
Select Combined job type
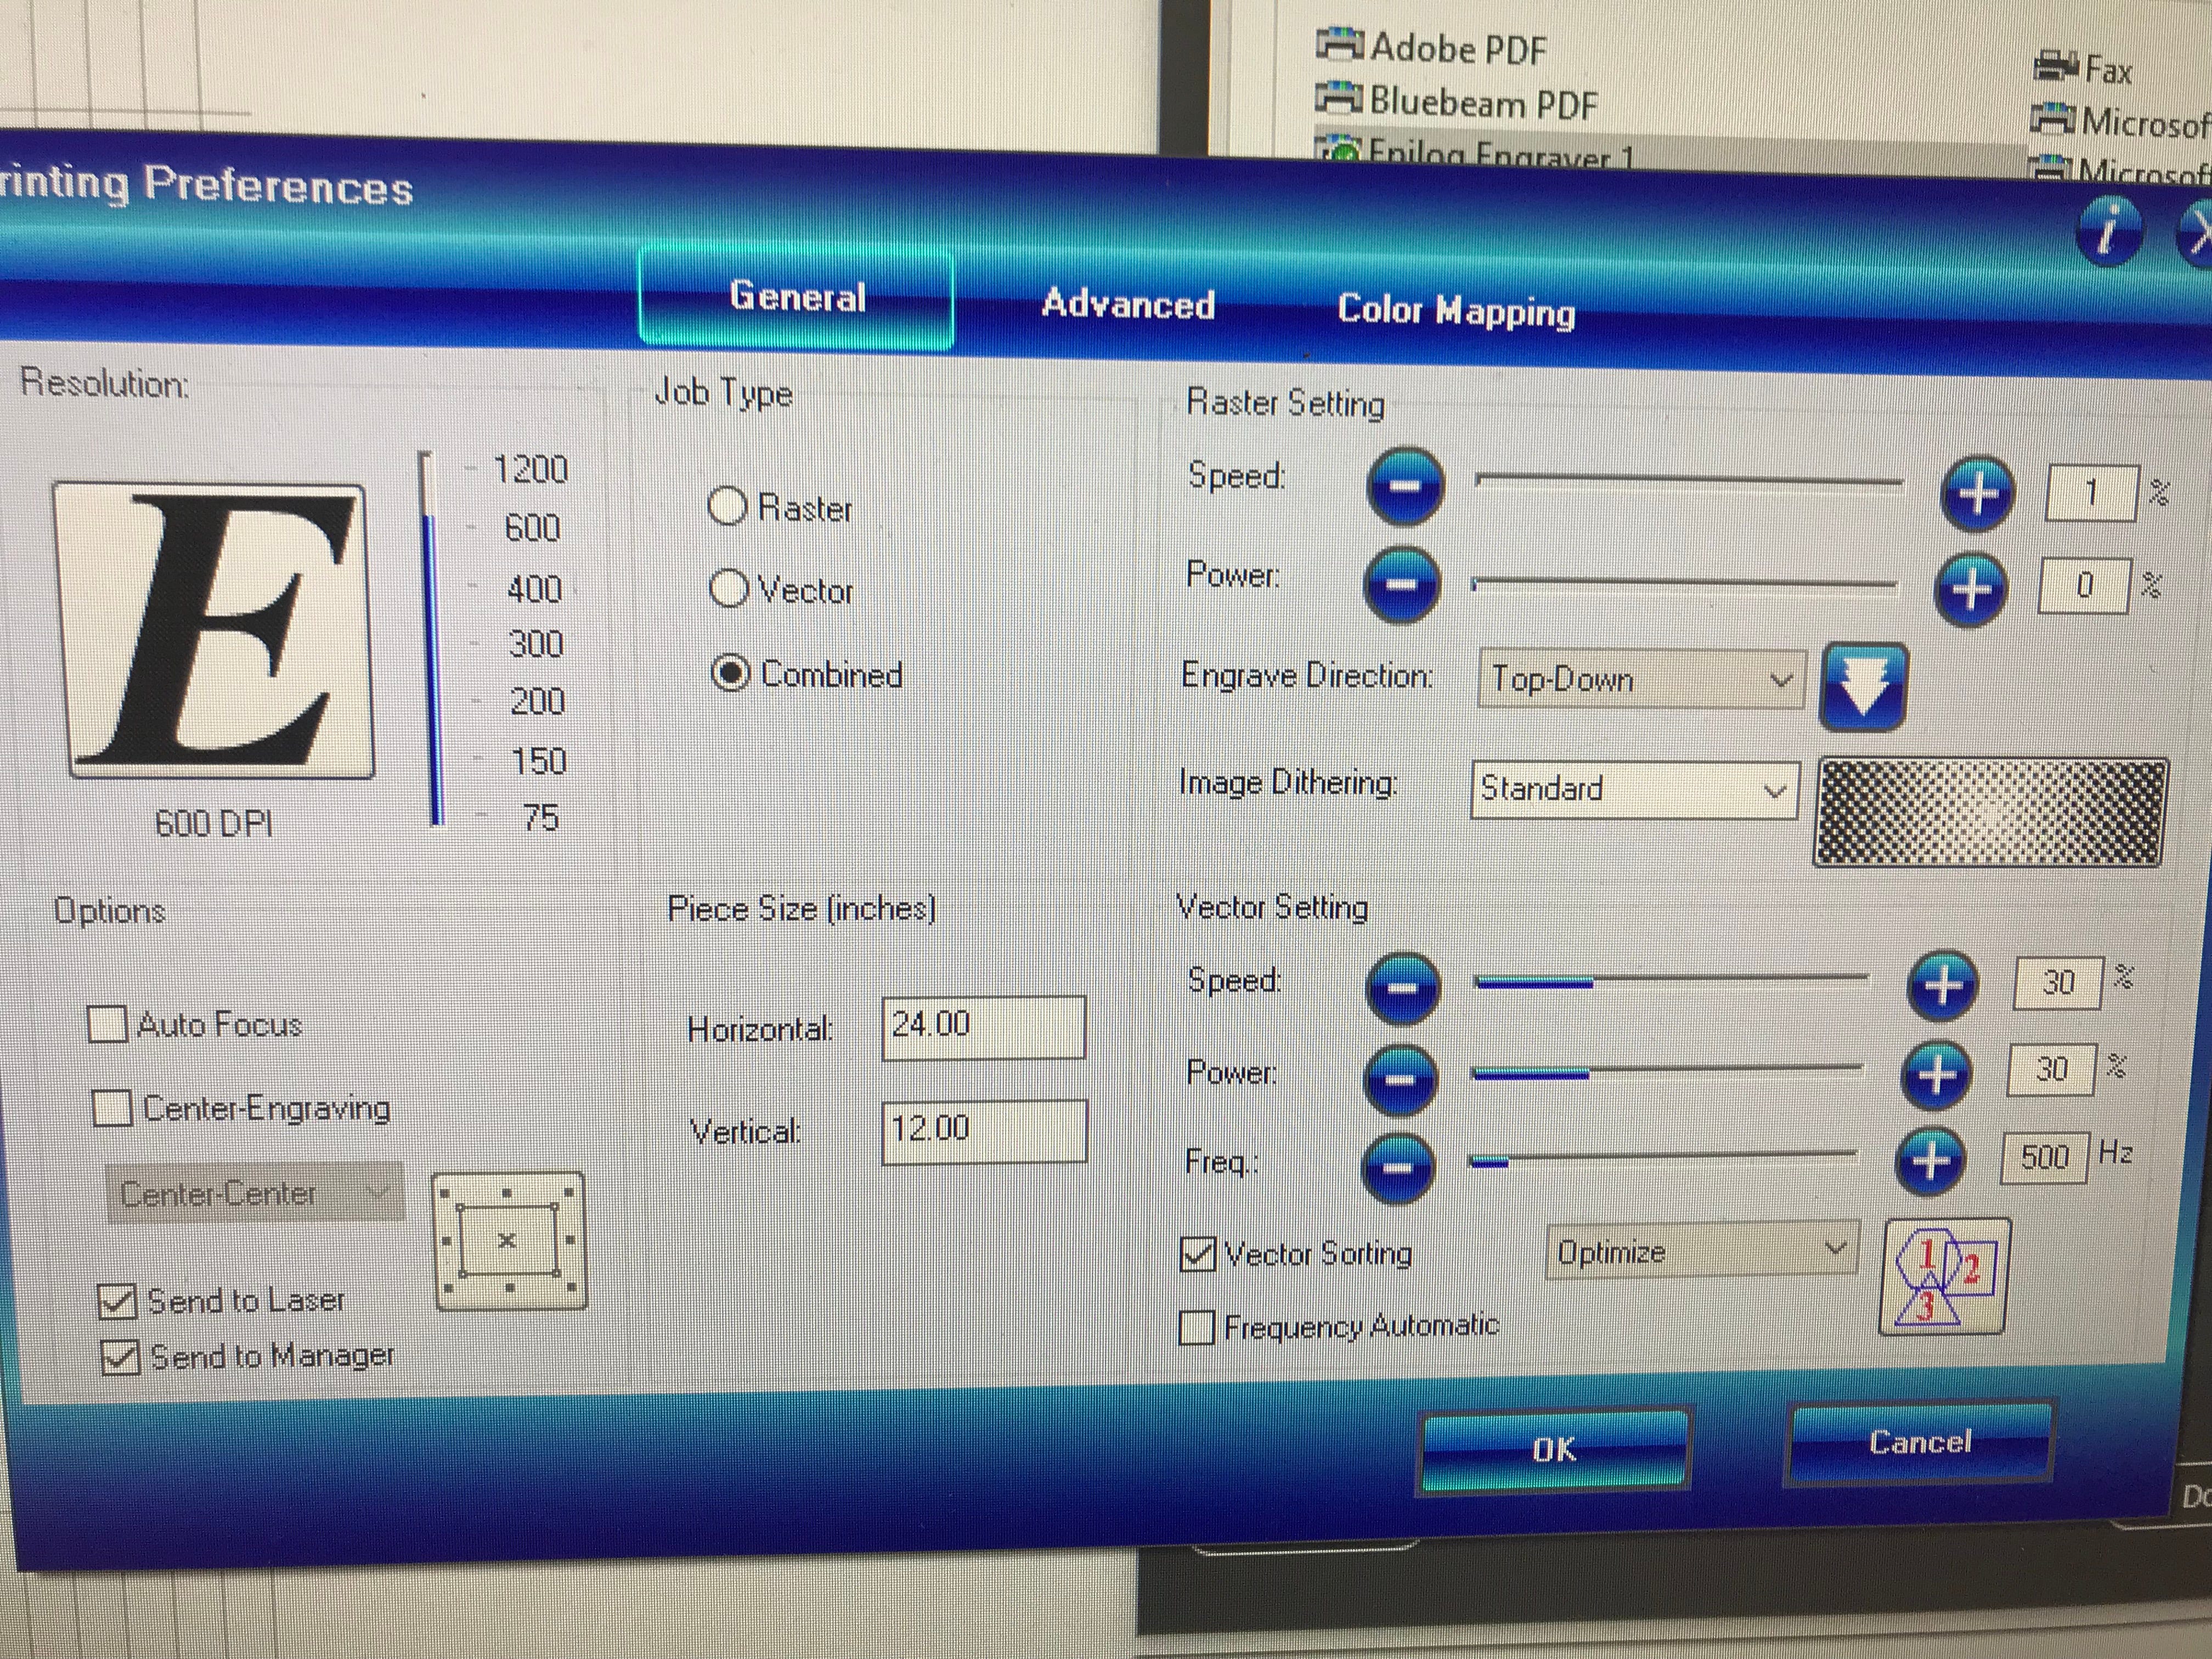806,673
